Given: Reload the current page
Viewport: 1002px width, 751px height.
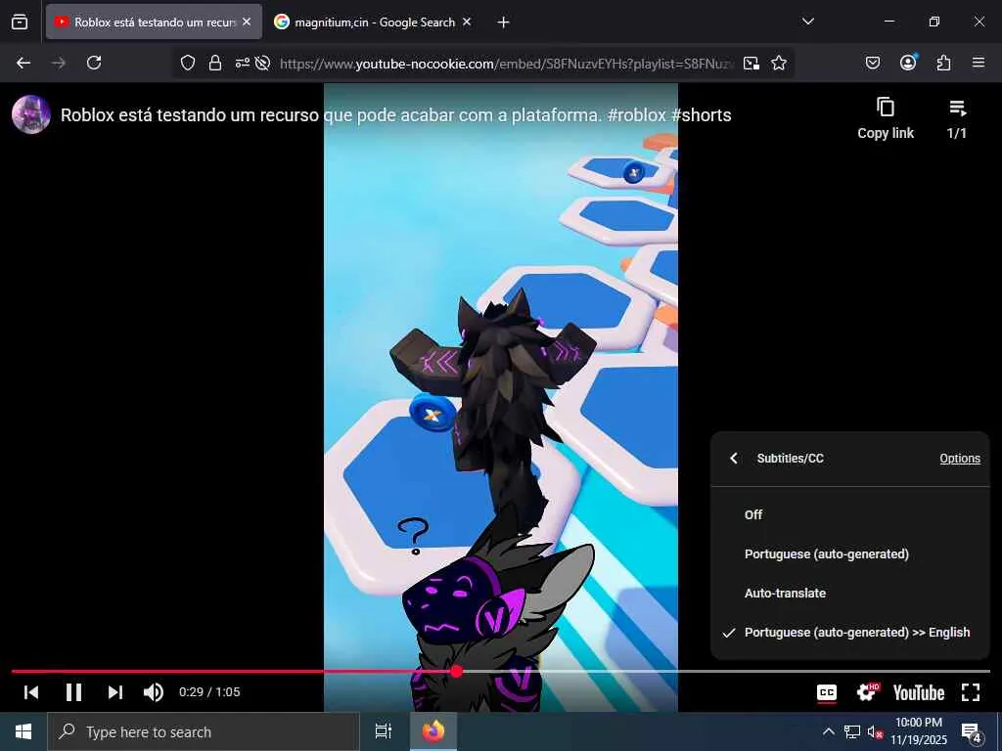Looking at the screenshot, I should (x=94, y=63).
